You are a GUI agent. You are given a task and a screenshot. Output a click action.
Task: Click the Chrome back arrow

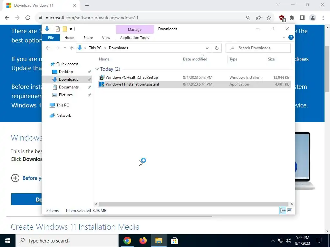[7, 18]
